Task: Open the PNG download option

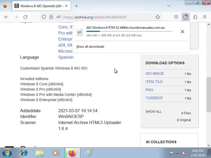Action: [149, 90]
